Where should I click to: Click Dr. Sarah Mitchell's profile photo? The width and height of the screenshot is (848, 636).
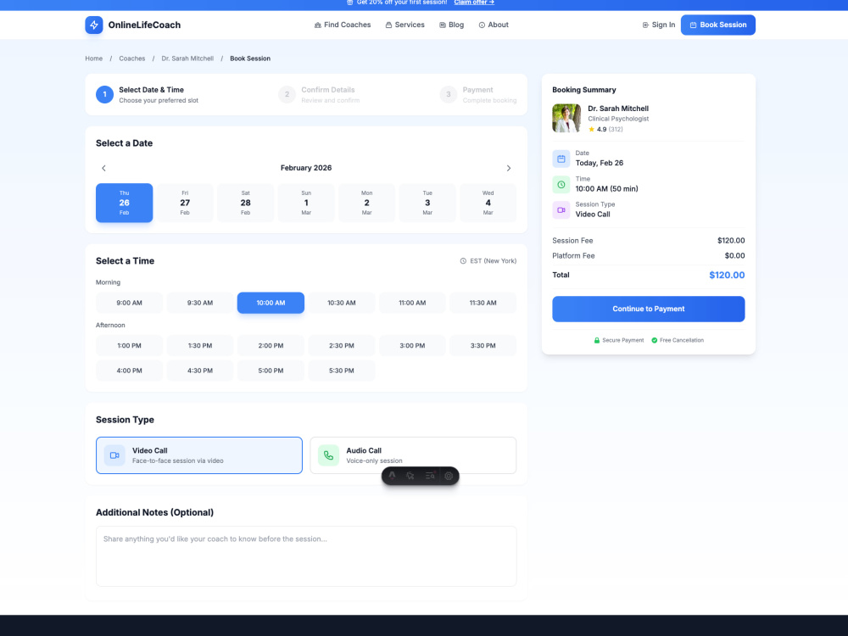566,119
